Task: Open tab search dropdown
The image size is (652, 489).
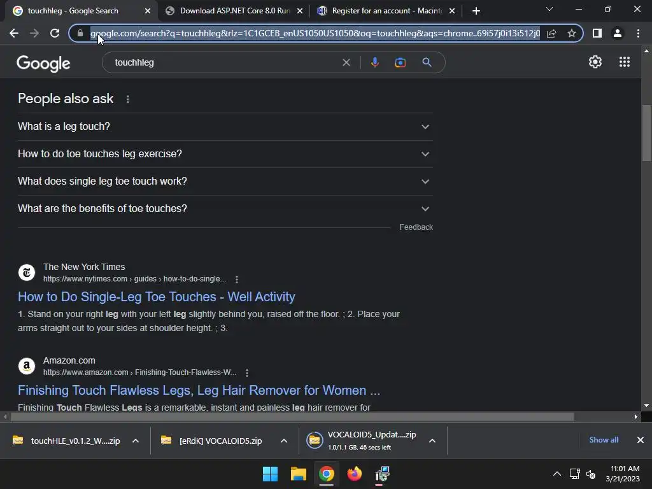Action: point(549,9)
